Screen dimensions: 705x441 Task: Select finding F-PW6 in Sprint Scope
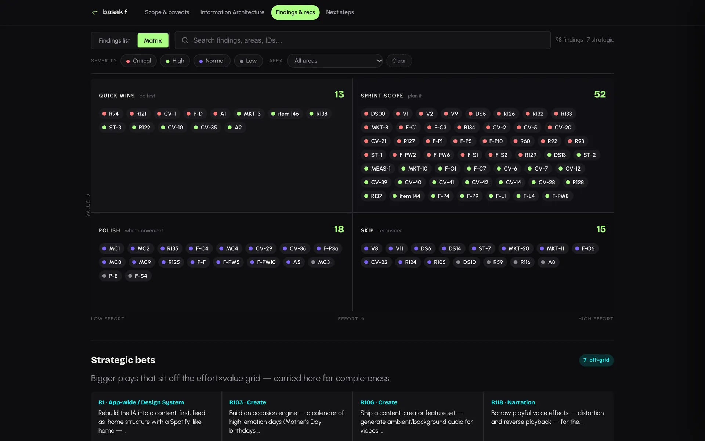[438, 155]
